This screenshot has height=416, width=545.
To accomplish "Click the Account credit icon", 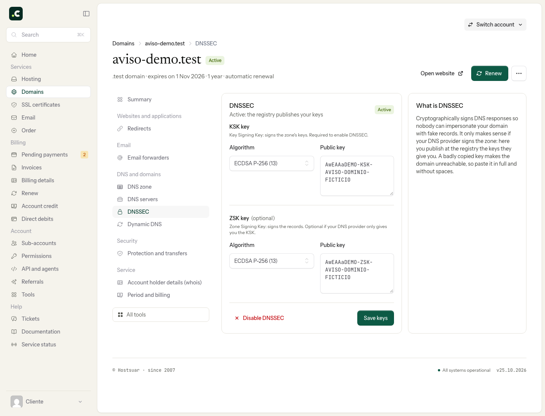I will pos(14,206).
